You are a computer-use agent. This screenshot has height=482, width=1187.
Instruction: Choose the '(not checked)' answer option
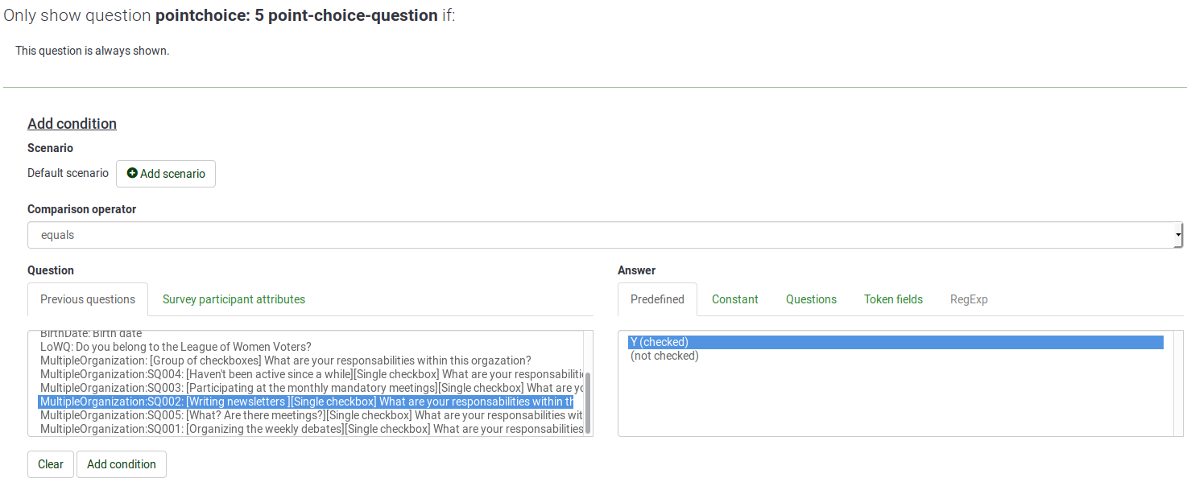pyautogui.click(x=664, y=356)
